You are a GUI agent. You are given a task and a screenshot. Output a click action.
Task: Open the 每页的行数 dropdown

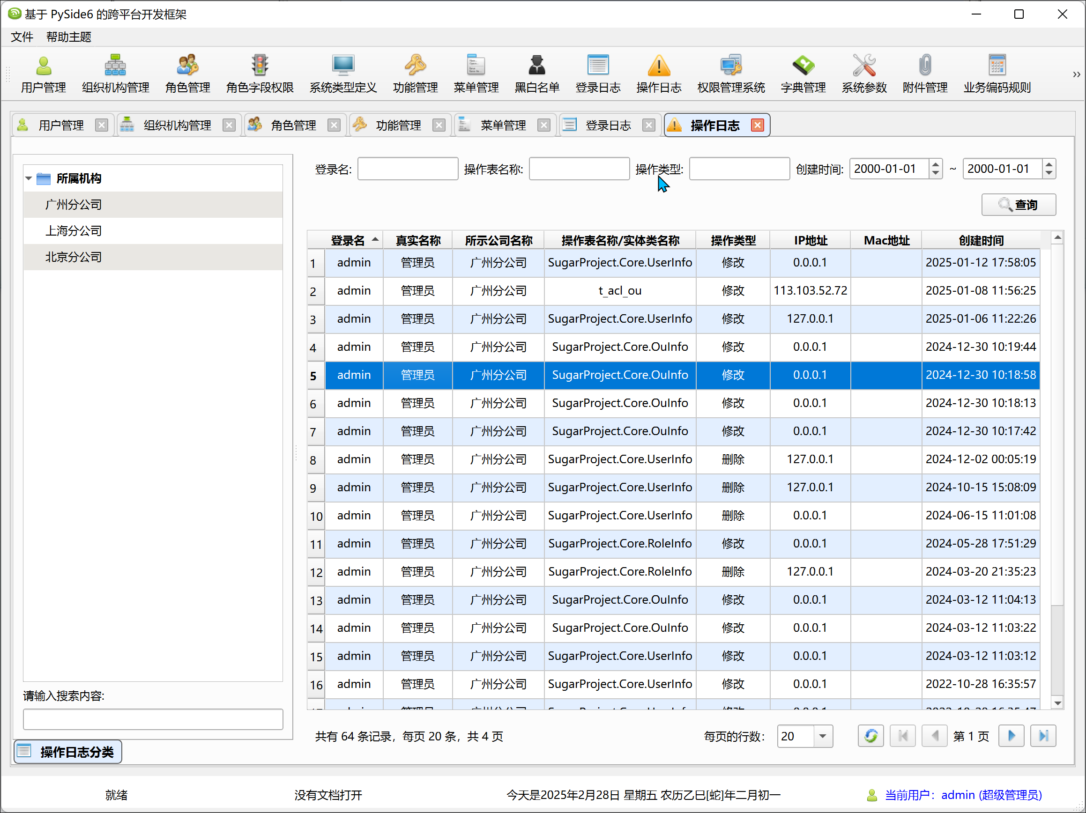pyautogui.click(x=823, y=736)
